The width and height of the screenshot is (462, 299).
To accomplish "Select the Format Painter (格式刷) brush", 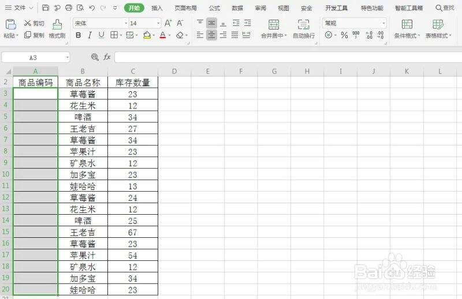I will coord(57,29).
